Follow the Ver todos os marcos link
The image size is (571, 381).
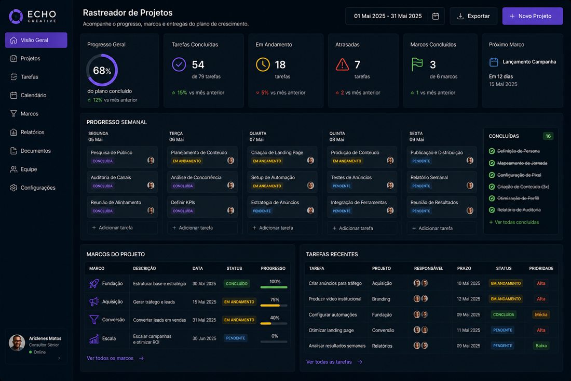point(115,358)
